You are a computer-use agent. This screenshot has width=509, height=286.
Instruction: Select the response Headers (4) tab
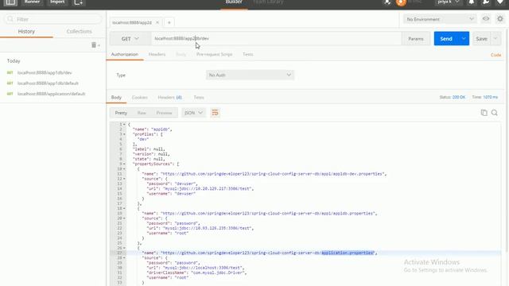(x=169, y=97)
